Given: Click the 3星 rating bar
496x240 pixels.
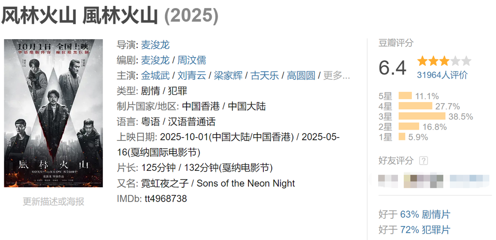Looking at the screenshot, I should [x=422, y=117].
